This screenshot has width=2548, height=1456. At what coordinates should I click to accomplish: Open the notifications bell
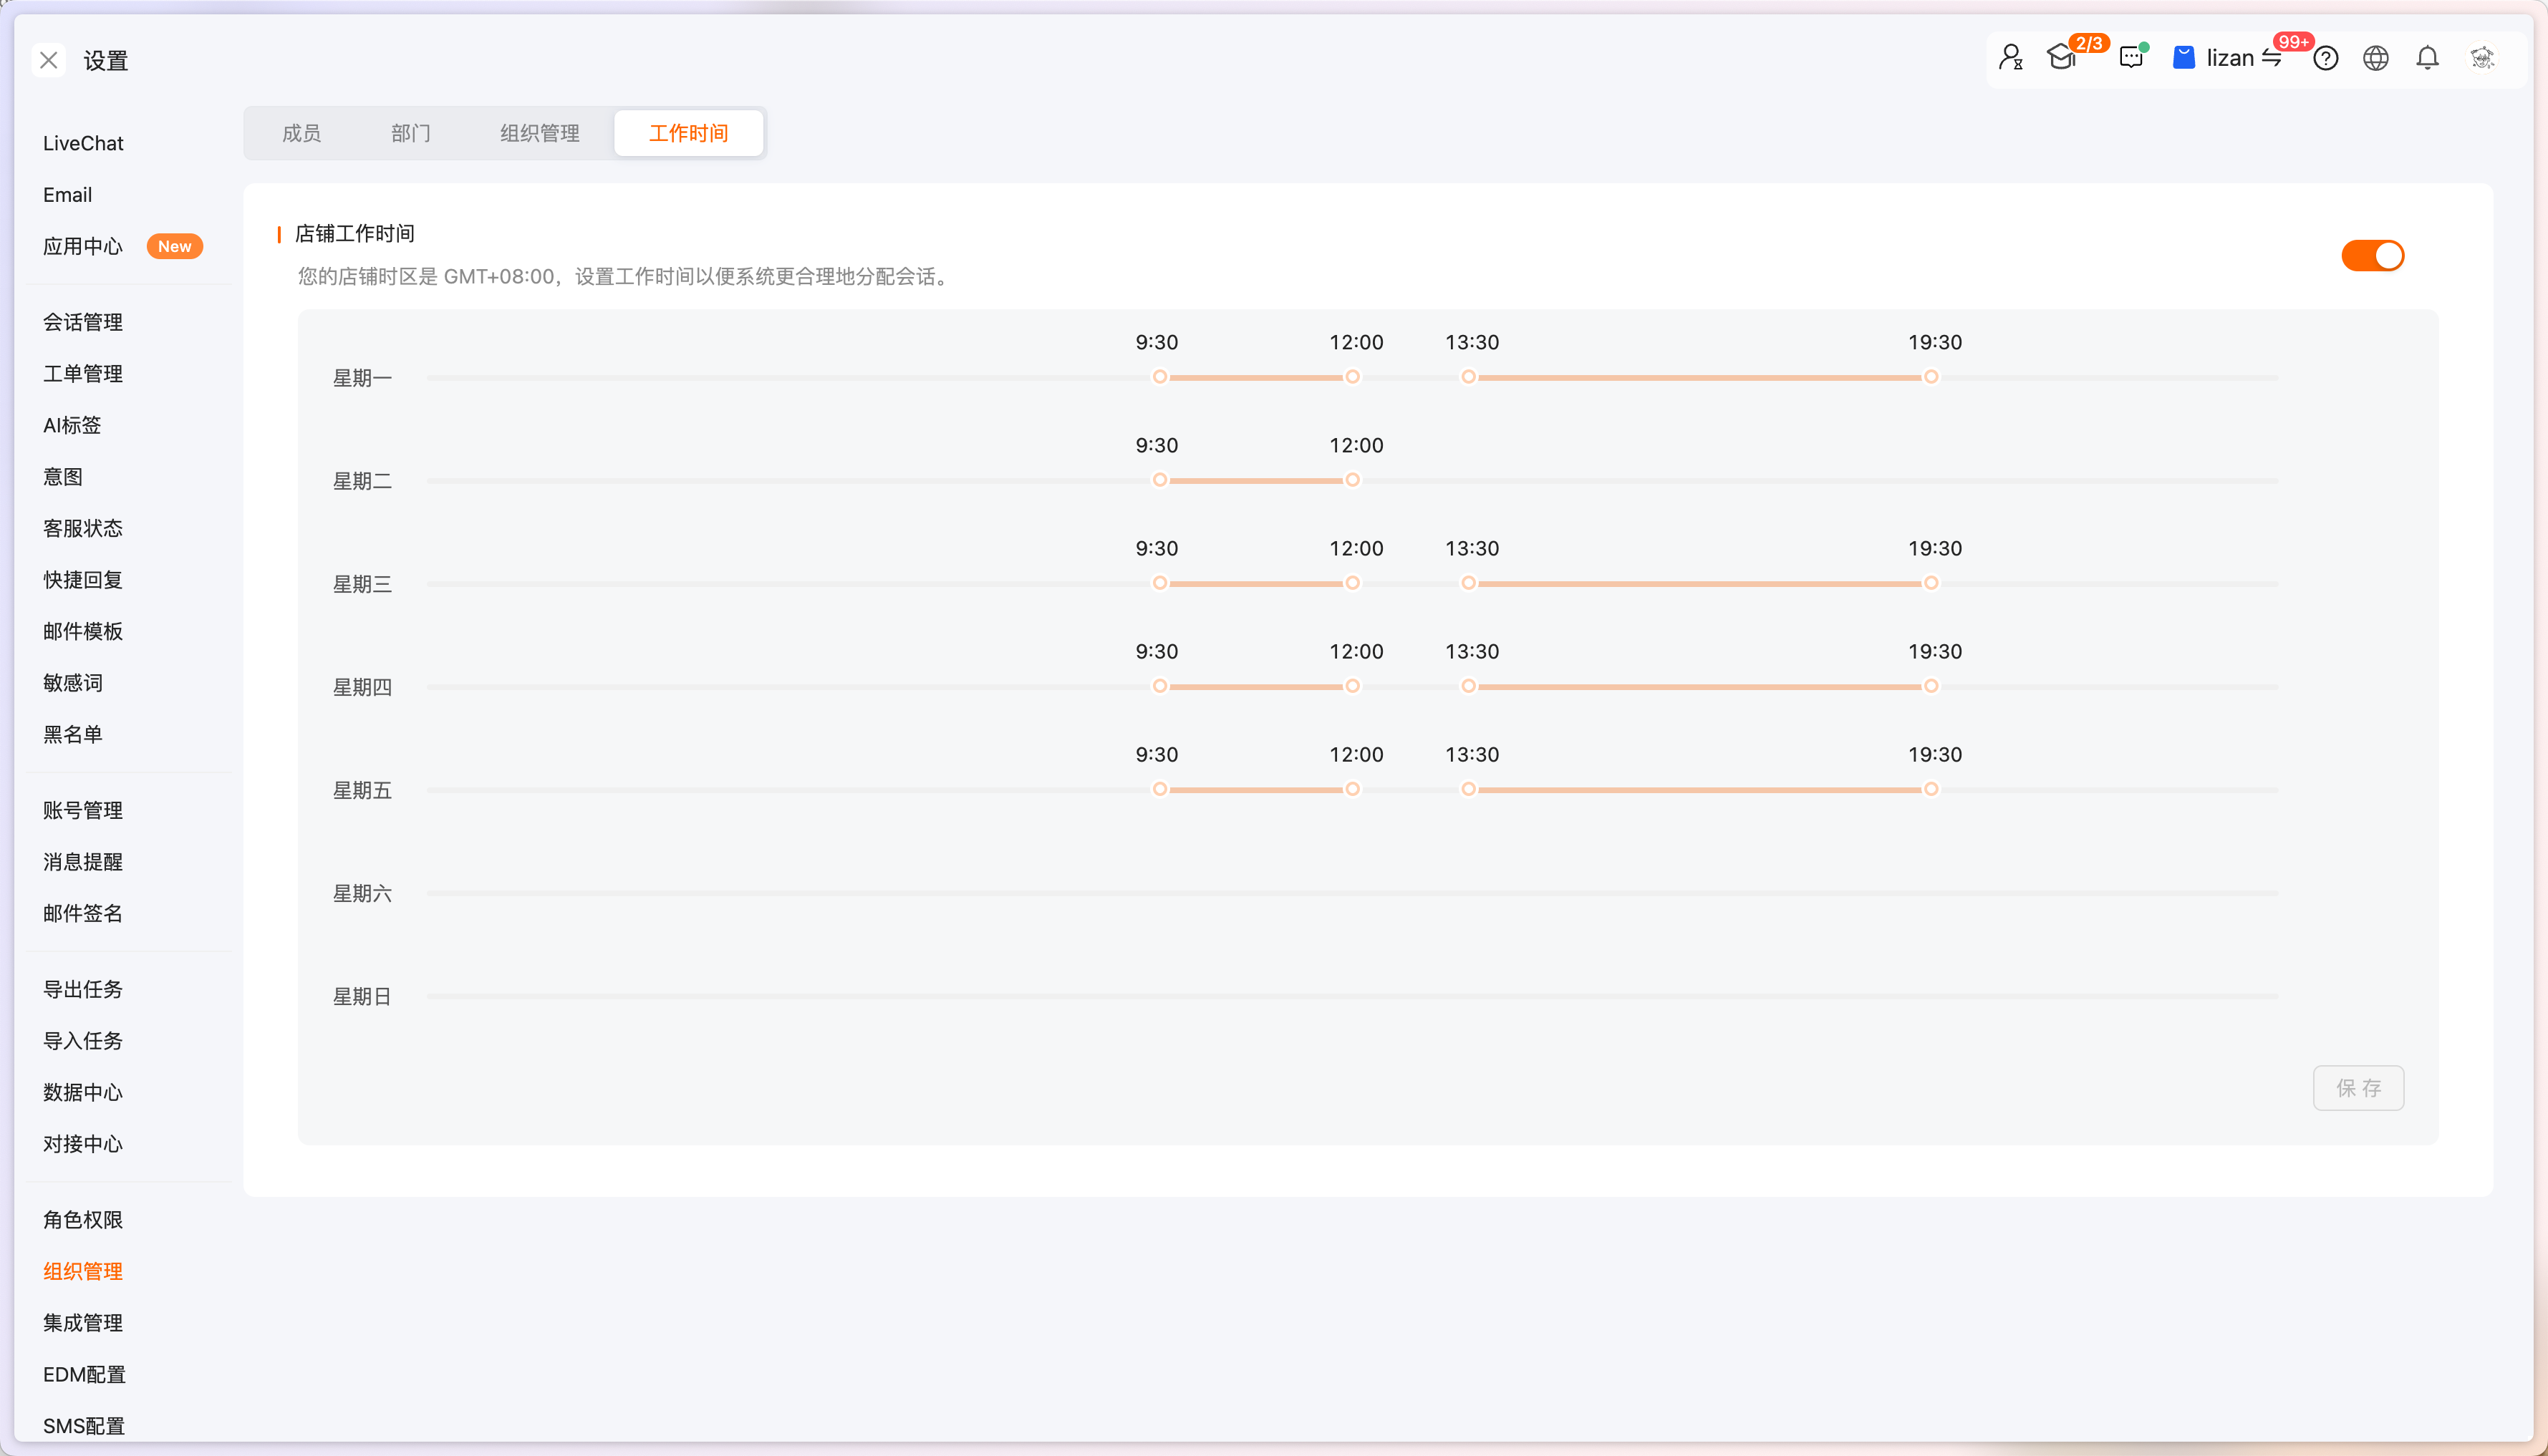tap(2427, 58)
